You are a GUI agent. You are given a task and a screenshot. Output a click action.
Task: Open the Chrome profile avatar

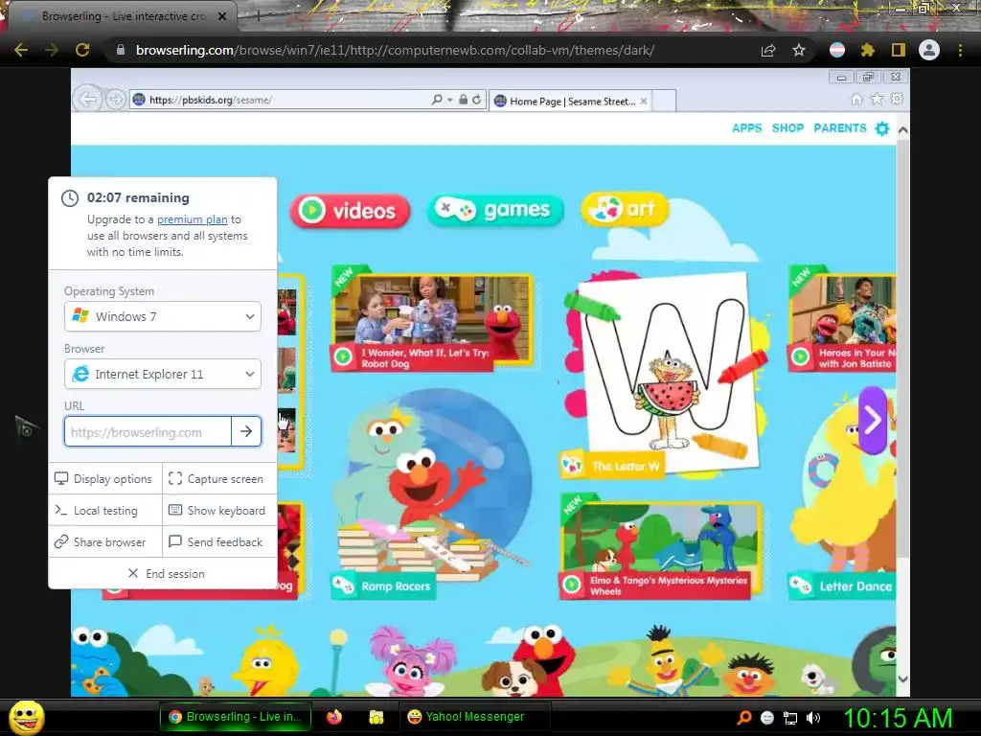(929, 50)
